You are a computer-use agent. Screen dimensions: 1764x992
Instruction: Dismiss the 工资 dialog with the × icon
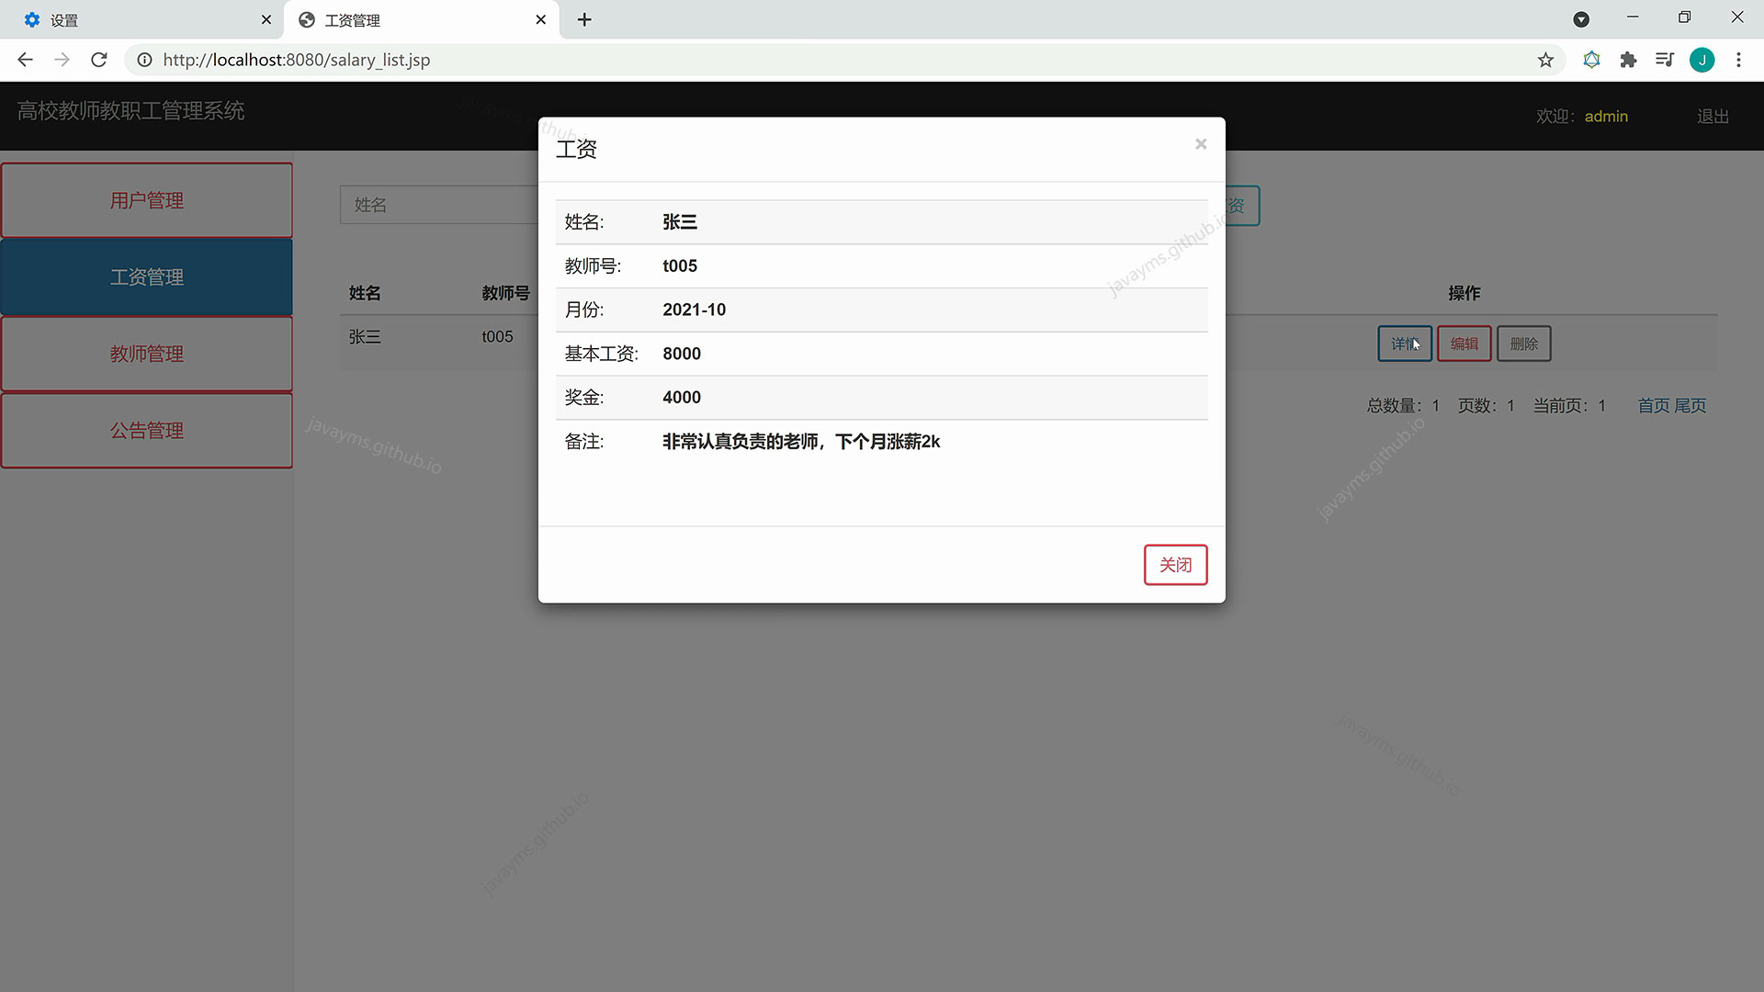click(1201, 143)
